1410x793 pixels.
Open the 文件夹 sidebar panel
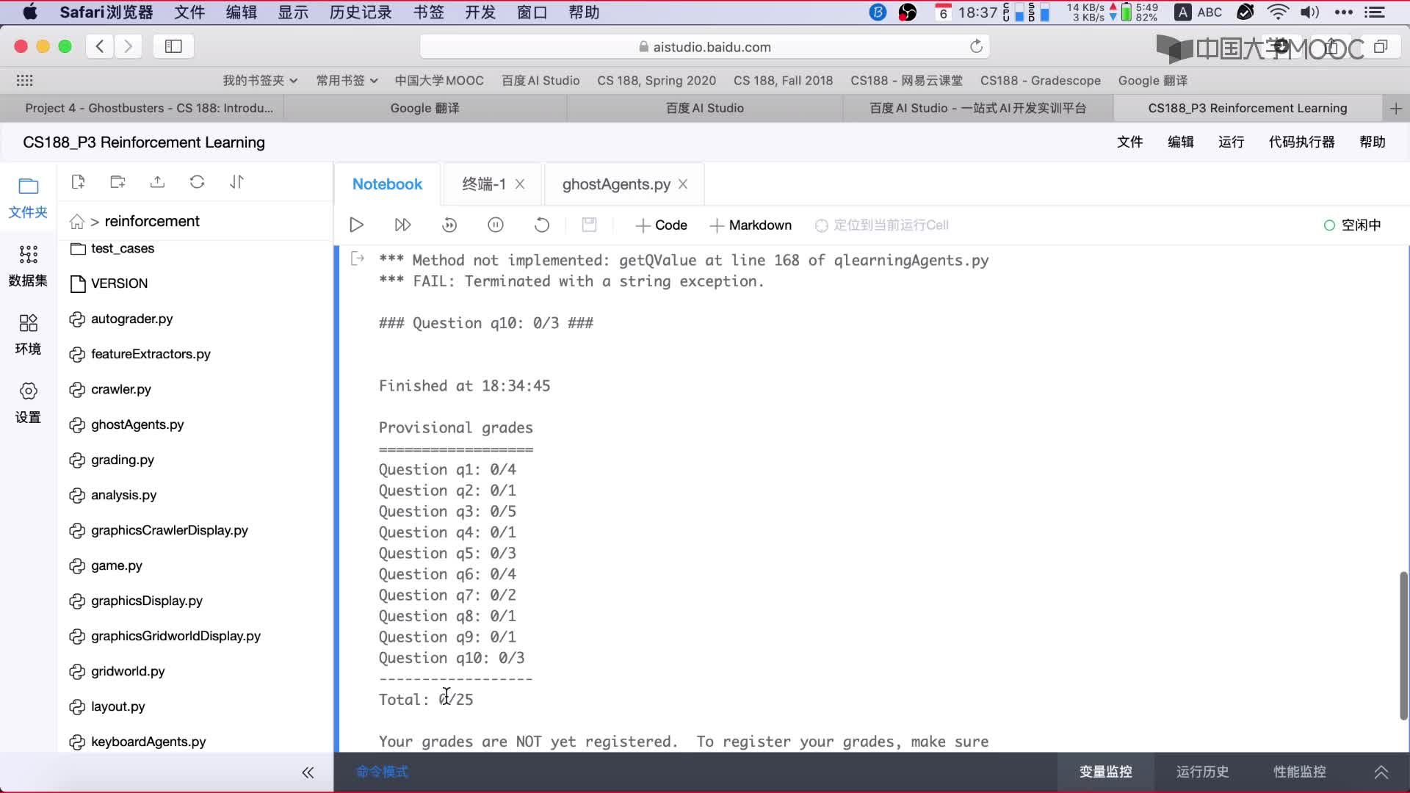pos(28,198)
